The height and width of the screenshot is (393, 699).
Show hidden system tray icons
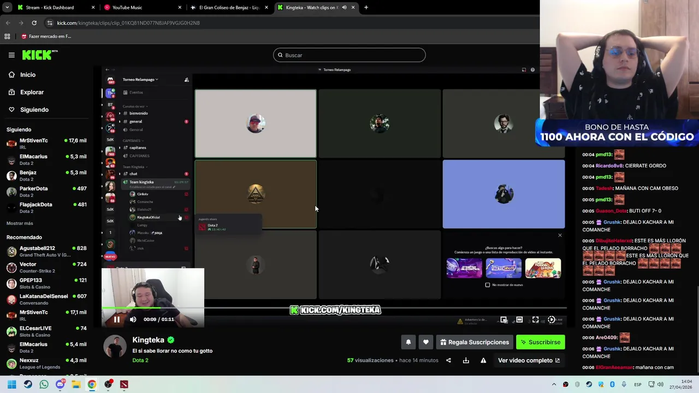pos(554,384)
